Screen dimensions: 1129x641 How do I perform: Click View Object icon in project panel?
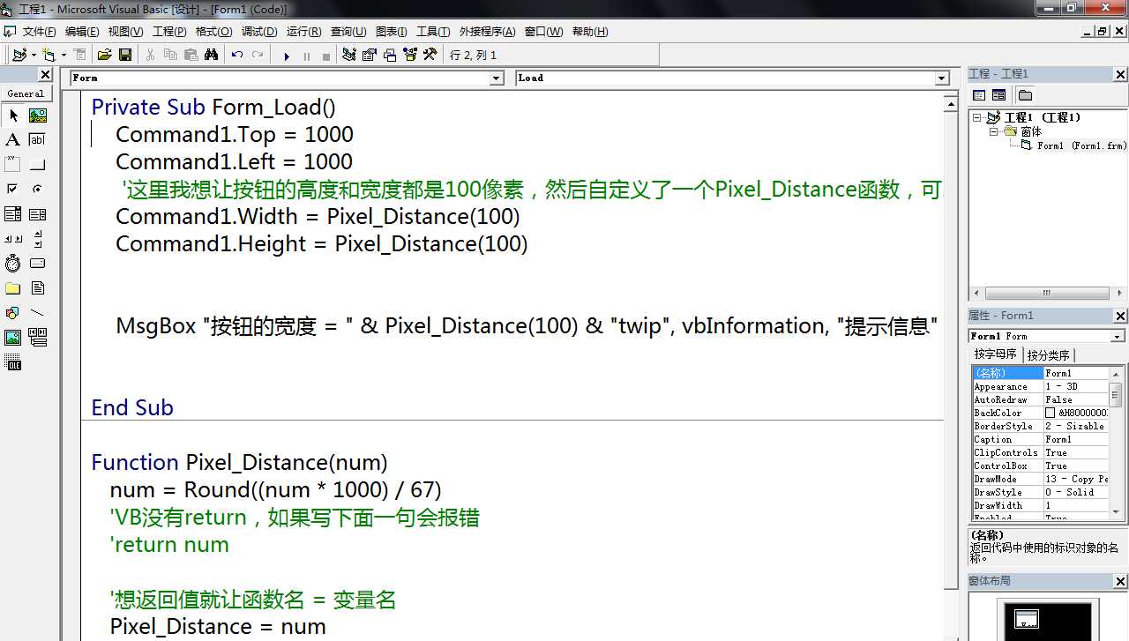[998, 95]
